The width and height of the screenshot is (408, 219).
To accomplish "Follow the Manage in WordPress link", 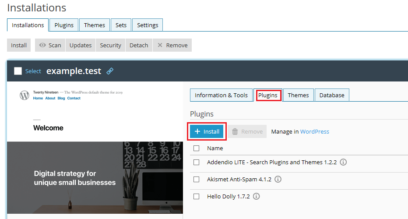I will tap(314, 131).
